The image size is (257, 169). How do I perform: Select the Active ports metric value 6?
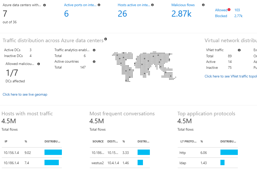click(66, 14)
